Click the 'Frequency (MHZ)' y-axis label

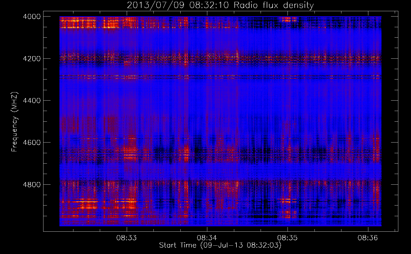[x=15, y=122]
